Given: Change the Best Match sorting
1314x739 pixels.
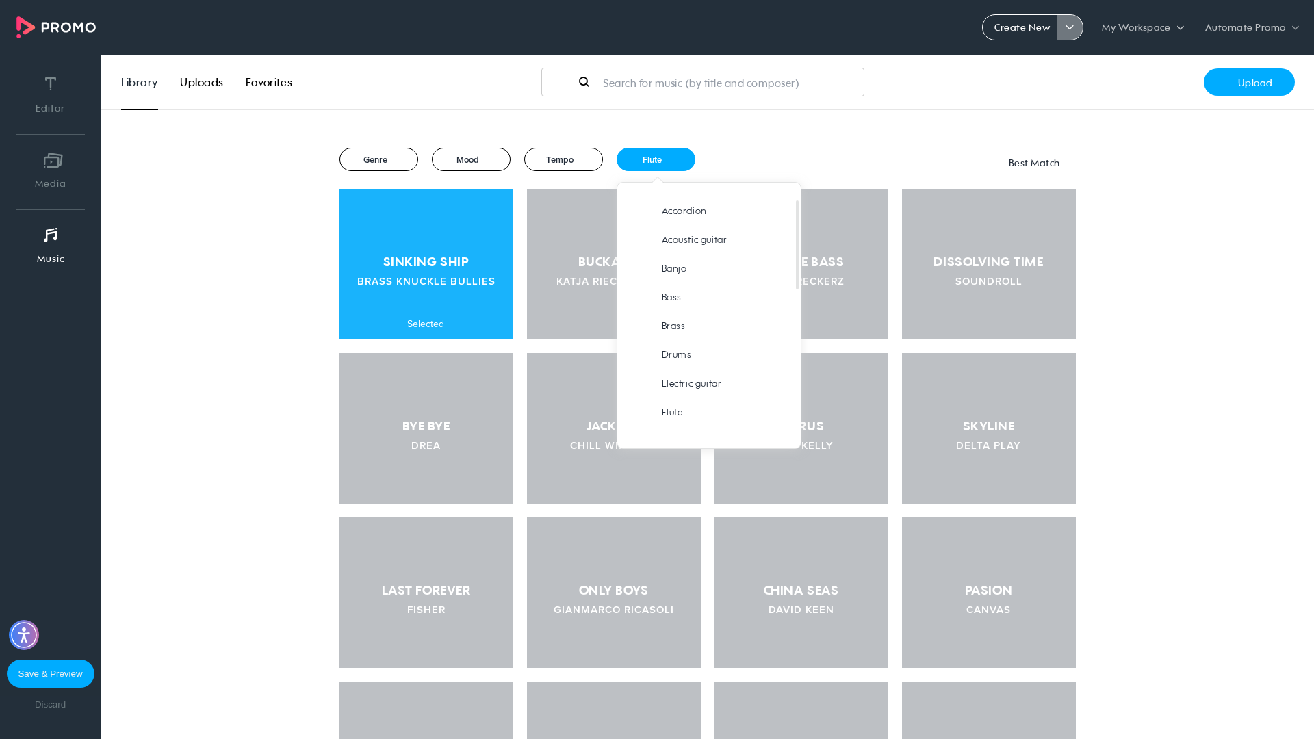Looking at the screenshot, I should click(1033, 163).
